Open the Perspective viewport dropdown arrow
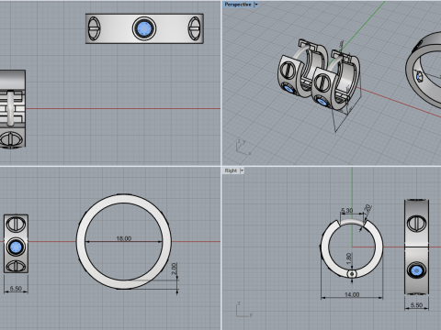 click(x=256, y=5)
